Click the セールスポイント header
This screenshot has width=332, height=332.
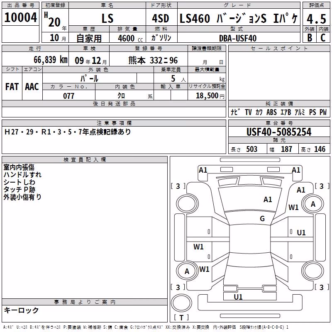279,49
